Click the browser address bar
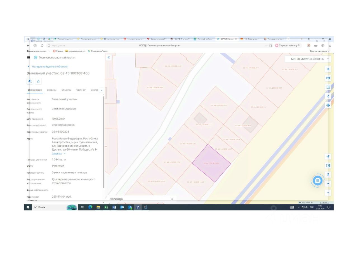358x253 pixels. click(x=159, y=46)
